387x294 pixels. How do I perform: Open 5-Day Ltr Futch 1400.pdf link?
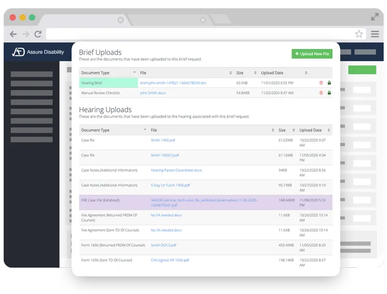(170, 186)
